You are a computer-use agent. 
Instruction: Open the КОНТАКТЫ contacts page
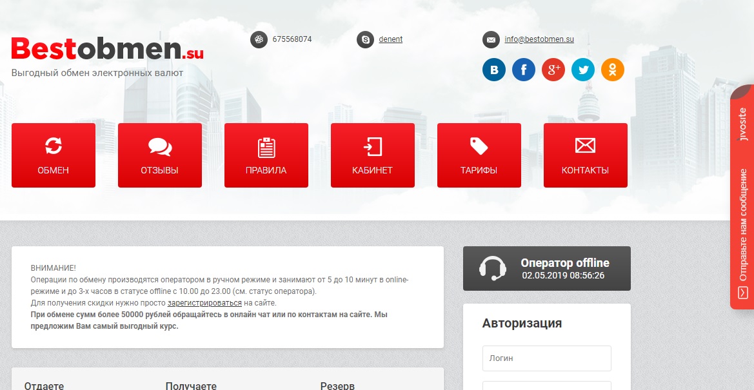585,155
